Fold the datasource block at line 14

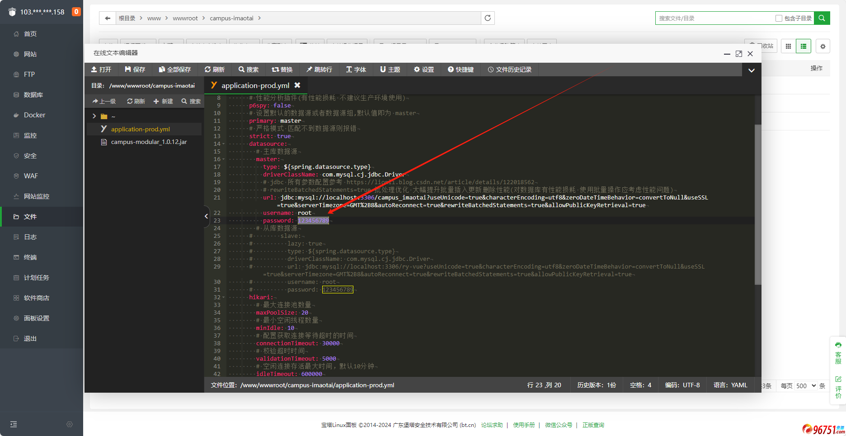point(223,144)
